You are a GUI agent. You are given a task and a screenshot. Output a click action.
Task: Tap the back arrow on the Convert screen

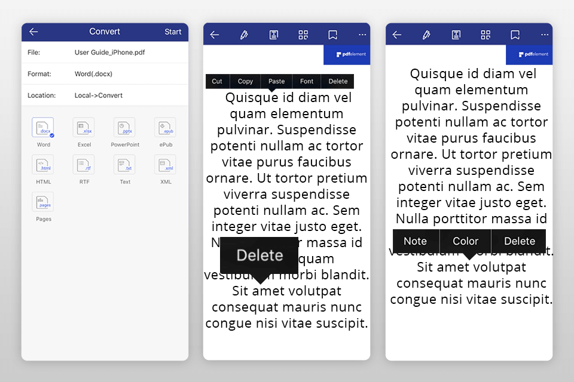click(x=33, y=32)
